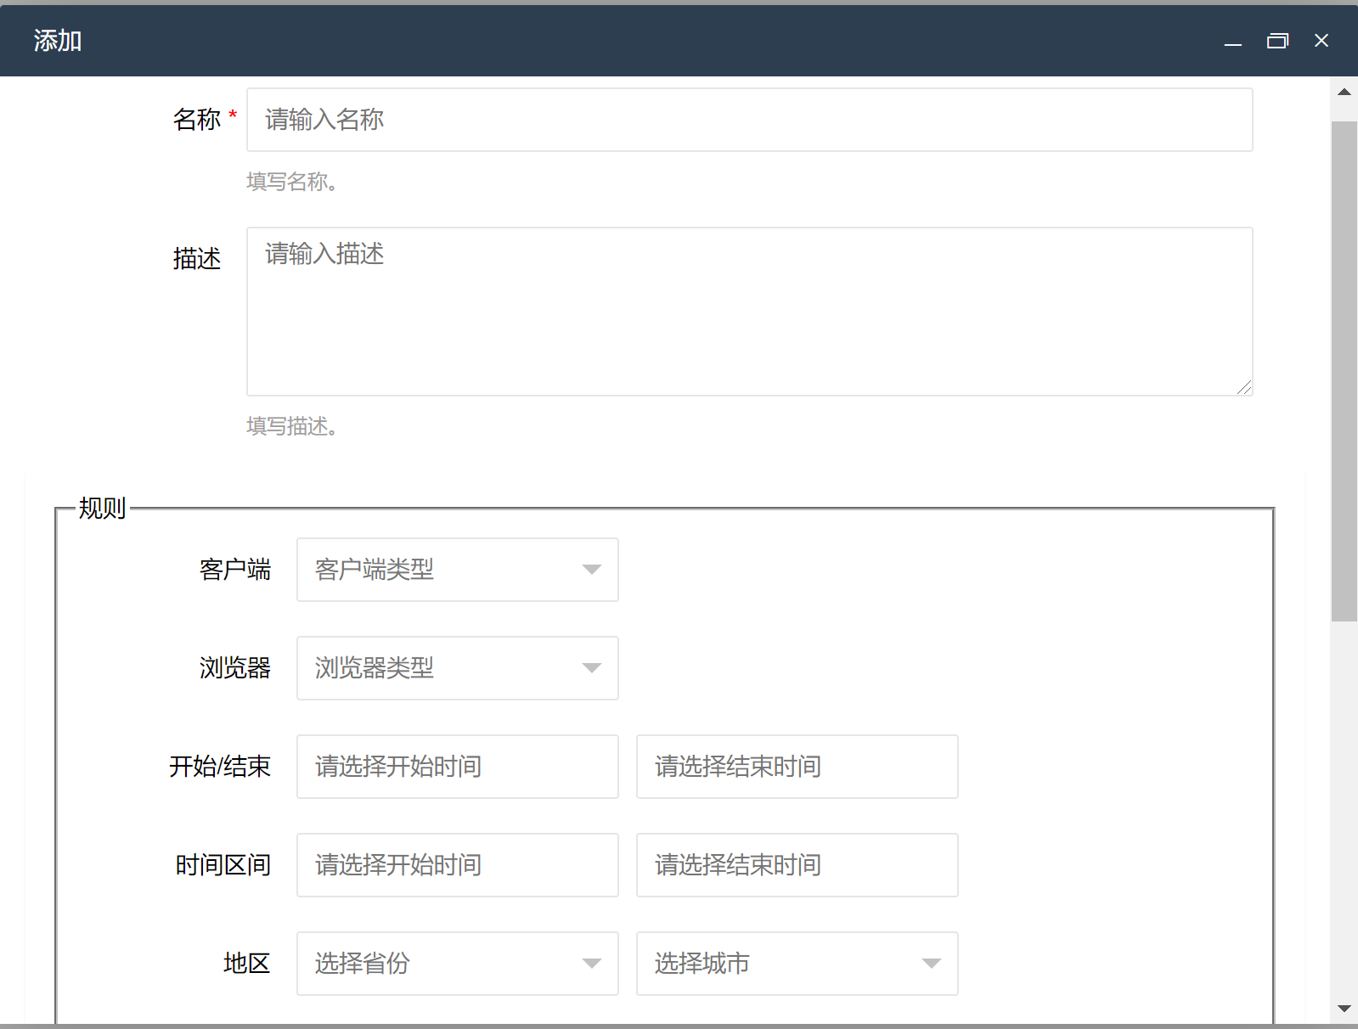
Task: Click the 名称 input field
Action: tap(749, 120)
